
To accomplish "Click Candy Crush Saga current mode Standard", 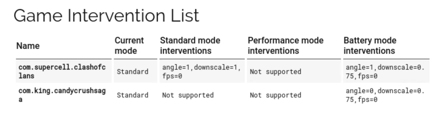I will 133,95.
